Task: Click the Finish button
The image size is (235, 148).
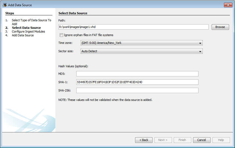Action: click(182, 140)
